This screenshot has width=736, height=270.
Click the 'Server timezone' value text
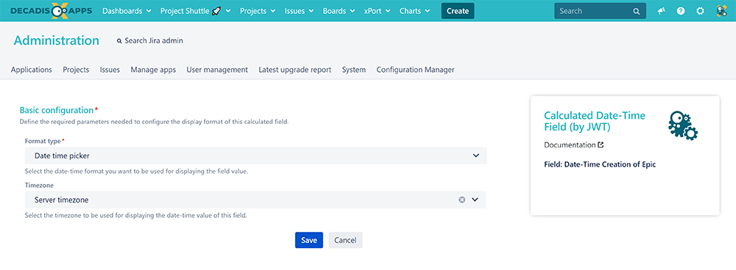coord(62,200)
